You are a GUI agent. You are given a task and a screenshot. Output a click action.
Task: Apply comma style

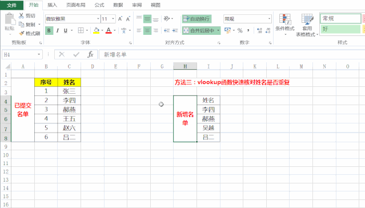(248, 30)
